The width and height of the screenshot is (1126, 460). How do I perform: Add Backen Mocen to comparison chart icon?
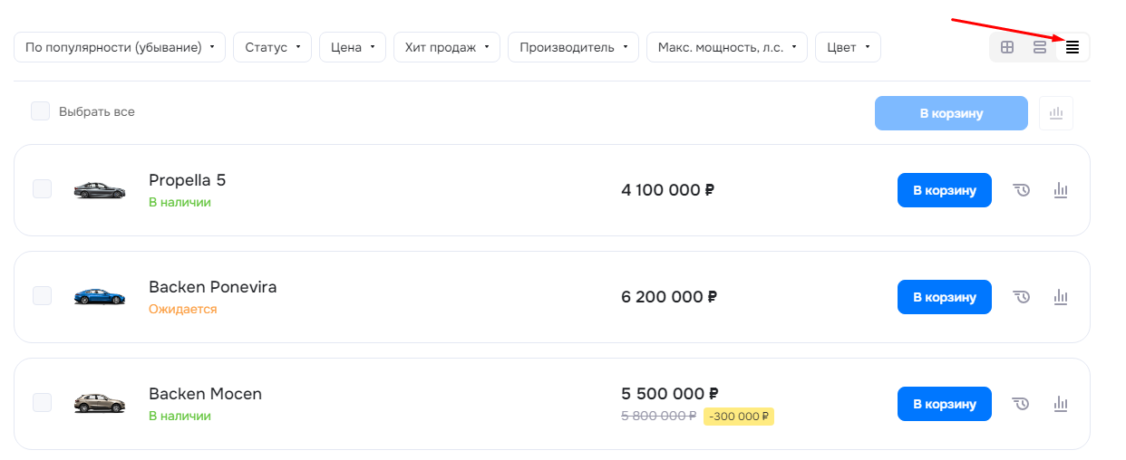(x=1061, y=404)
